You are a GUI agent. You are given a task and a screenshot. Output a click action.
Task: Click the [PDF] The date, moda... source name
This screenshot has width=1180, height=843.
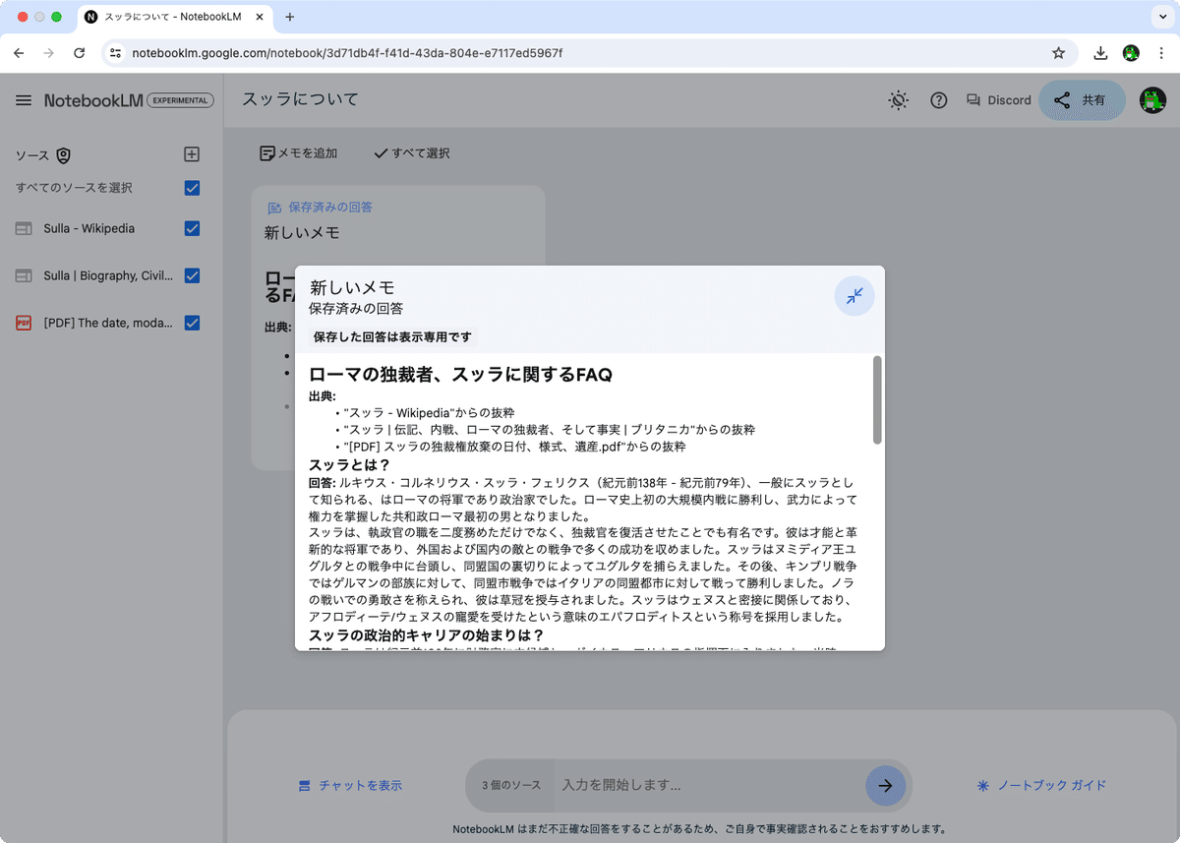click(108, 323)
